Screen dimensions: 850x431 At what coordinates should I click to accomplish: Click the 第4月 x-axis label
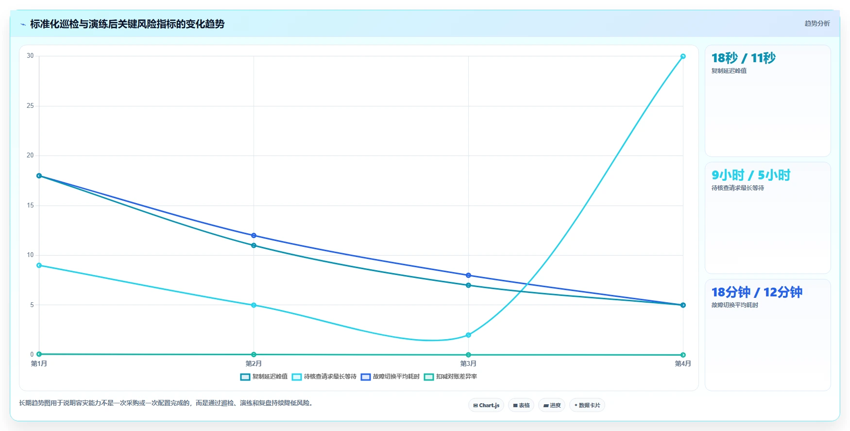click(683, 363)
